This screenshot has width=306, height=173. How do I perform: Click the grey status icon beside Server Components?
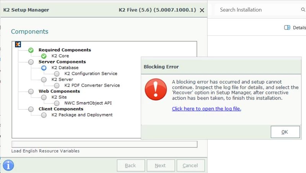click(31, 62)
